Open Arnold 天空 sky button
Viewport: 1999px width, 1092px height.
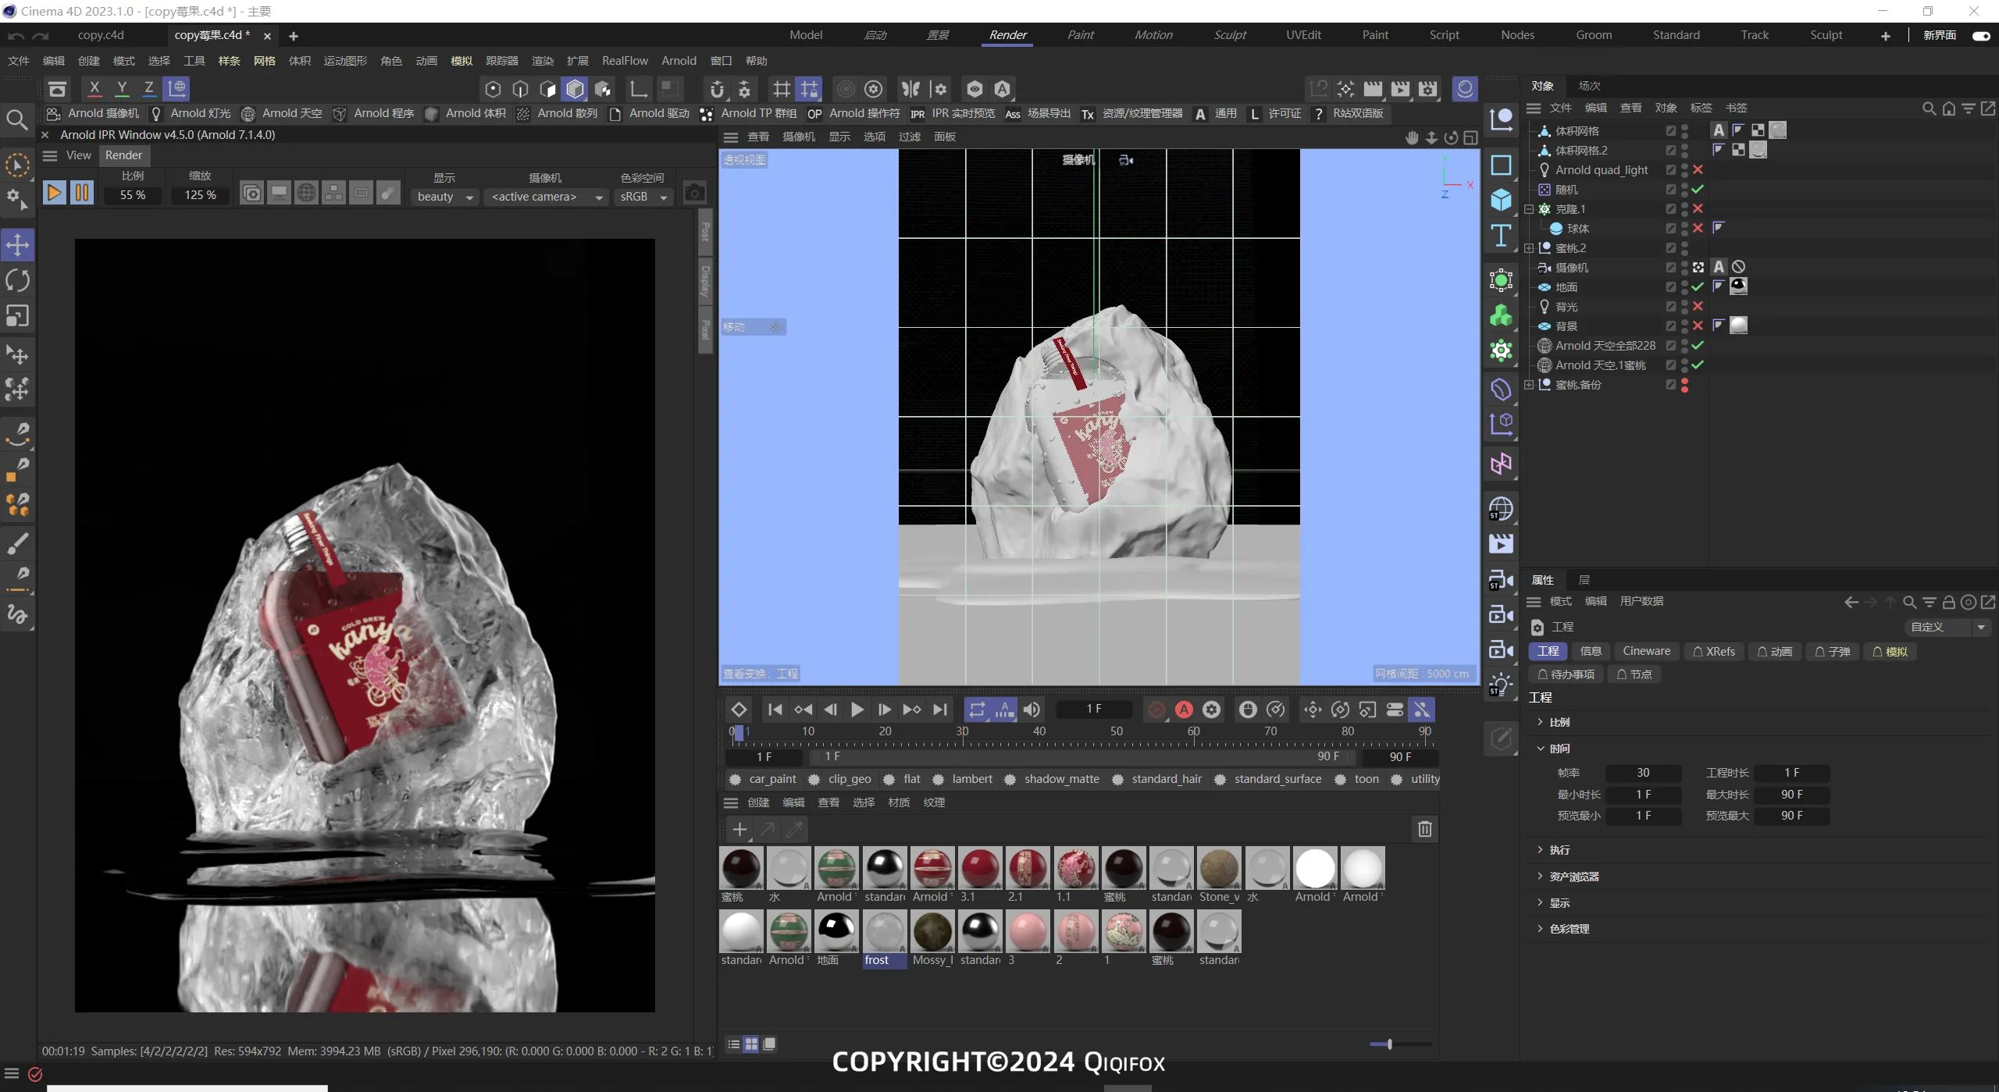point(283,114)
